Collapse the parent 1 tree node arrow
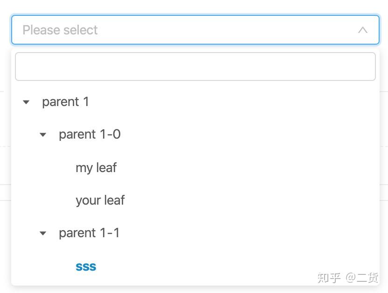 click(26, 102)
